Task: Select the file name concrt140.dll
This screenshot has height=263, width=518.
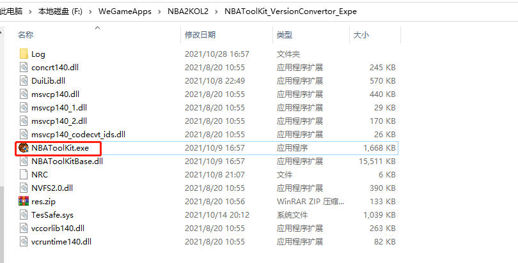Action: (x=55, y=68)
